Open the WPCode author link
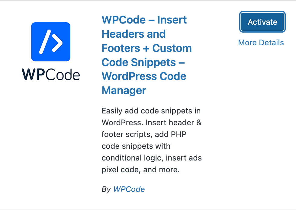The image size is (296, 210). pos(129,189)
